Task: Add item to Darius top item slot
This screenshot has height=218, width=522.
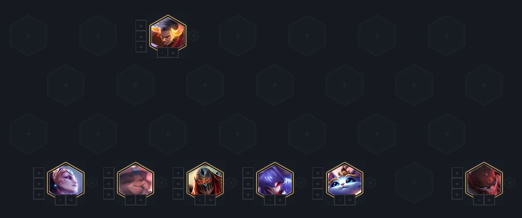Action: 141,26
